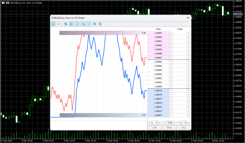Click blue up arrow at price 1.08986

(189, 62)
